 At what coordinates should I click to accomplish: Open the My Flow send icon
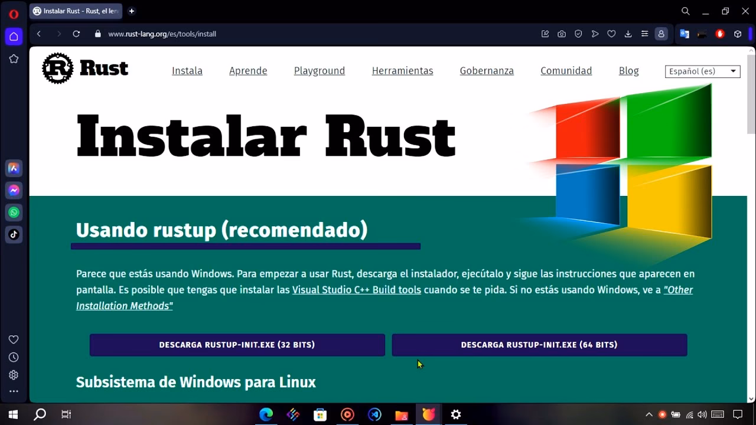595,34
